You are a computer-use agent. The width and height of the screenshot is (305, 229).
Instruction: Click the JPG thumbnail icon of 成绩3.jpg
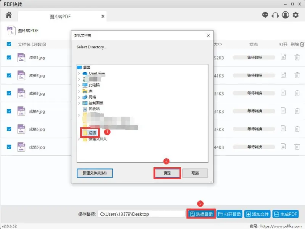click(x=21, y=93)
